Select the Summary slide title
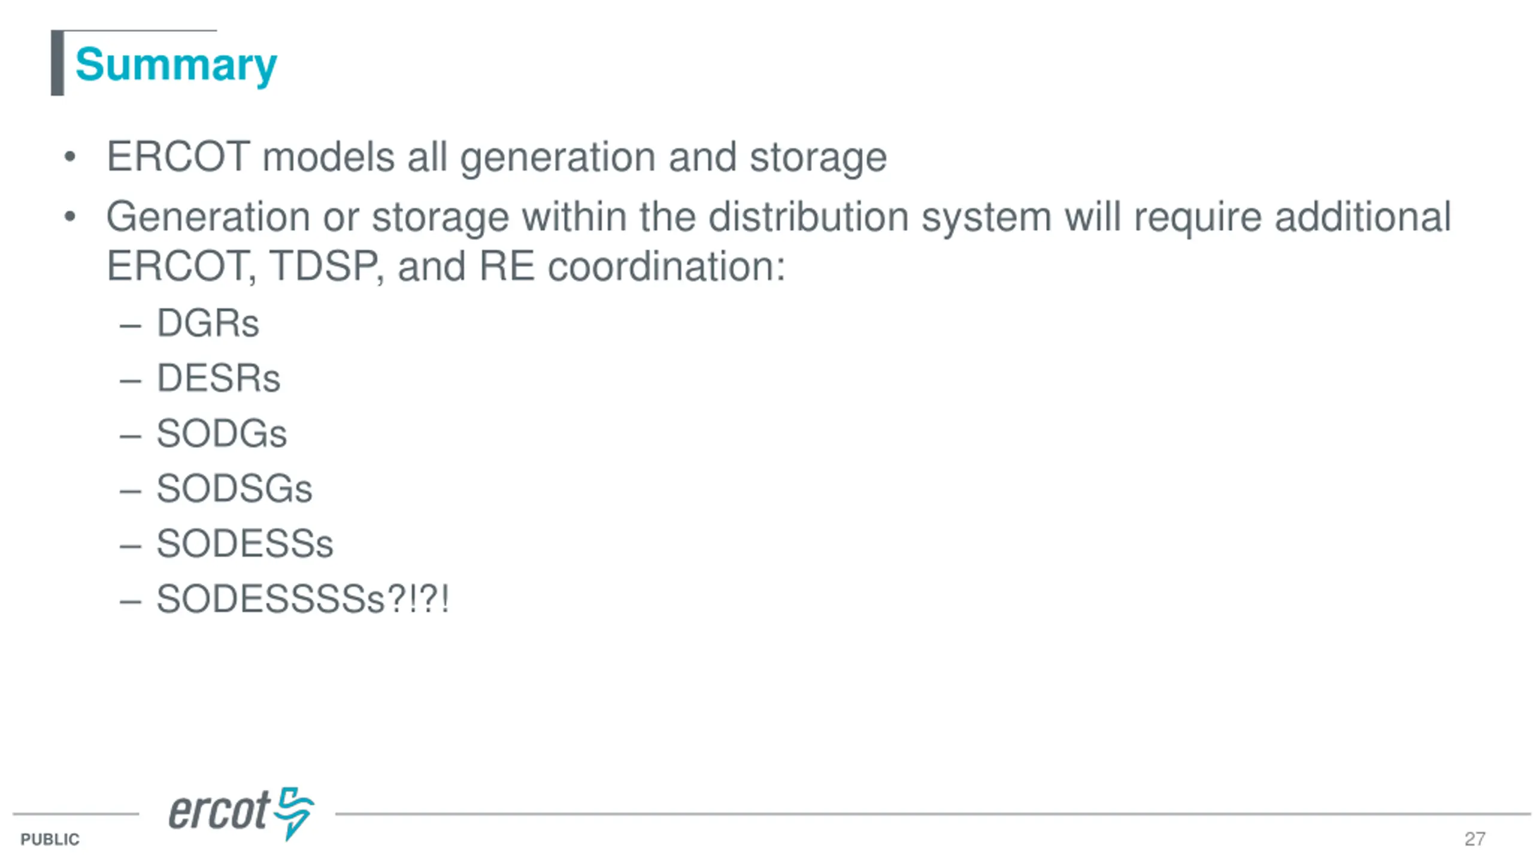The image size is (1533, 862). point(176,65)
